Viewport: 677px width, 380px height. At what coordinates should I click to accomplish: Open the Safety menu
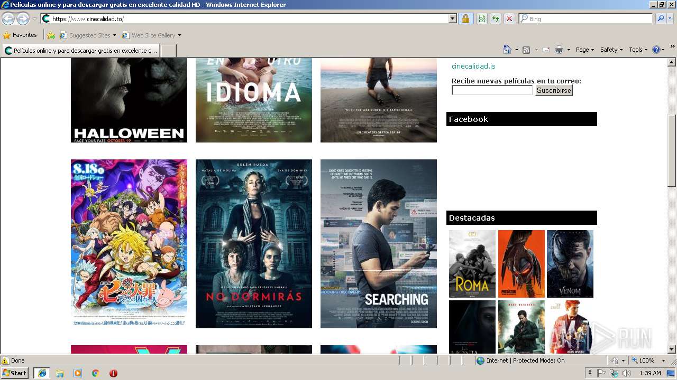pos(611,50)
